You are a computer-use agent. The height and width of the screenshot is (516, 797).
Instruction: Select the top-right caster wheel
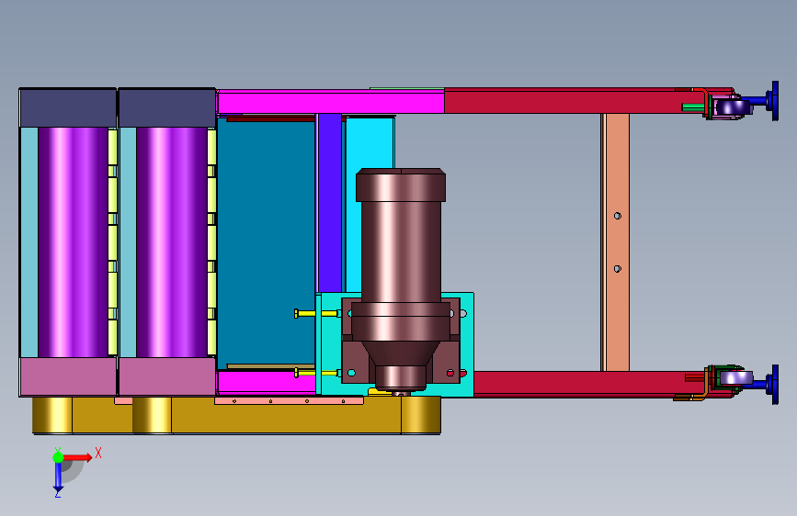733,107
